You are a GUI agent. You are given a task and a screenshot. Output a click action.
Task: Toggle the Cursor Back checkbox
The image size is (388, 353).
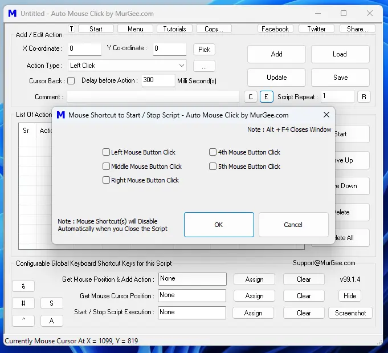tap(71, 81)
